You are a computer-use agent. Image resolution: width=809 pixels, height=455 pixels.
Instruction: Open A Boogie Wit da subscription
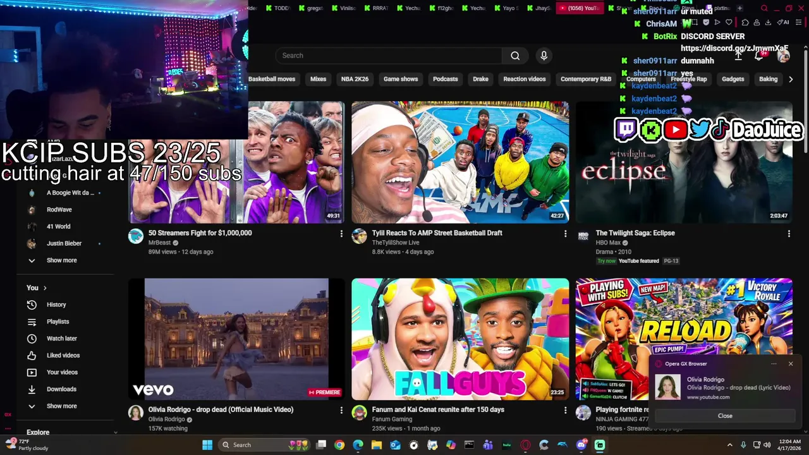[x=70, y=193]
